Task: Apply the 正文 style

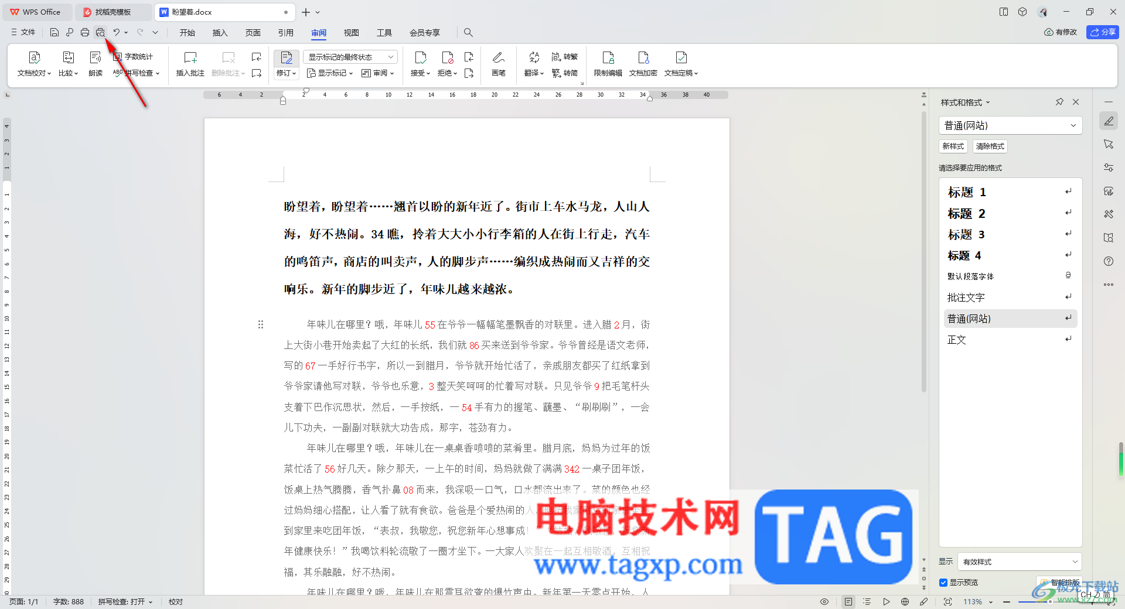Action: 1009,340
